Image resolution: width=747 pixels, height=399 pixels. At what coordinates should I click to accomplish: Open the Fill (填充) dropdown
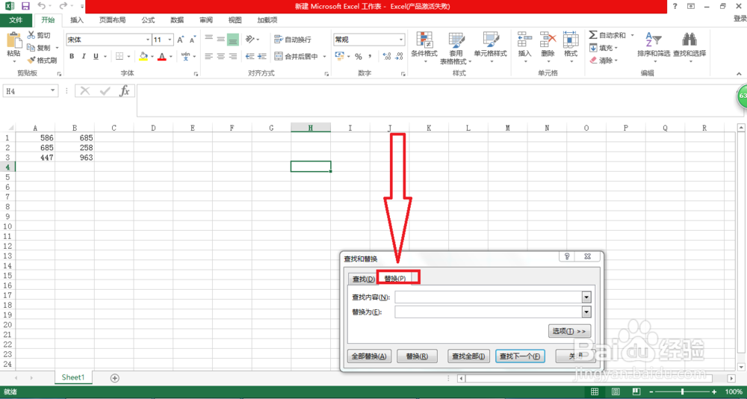[x=603, y=48]
